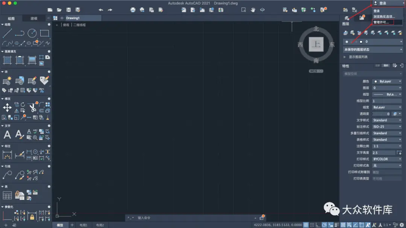Select the Polyline tool
This screenshot has width=406, height=228.
coord(20,33)
